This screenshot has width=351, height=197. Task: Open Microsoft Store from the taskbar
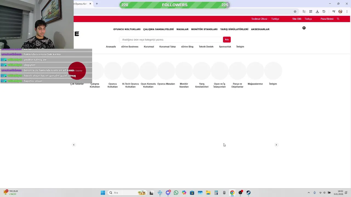[192, 193]
